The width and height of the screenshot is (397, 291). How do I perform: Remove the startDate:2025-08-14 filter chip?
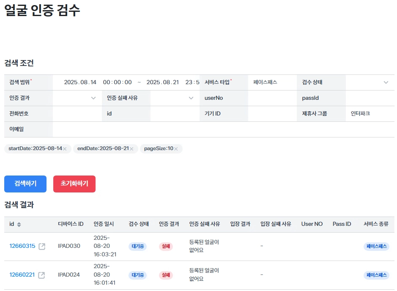coord(65,149)
